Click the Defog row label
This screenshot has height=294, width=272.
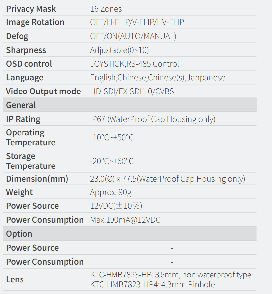[17, 36]
